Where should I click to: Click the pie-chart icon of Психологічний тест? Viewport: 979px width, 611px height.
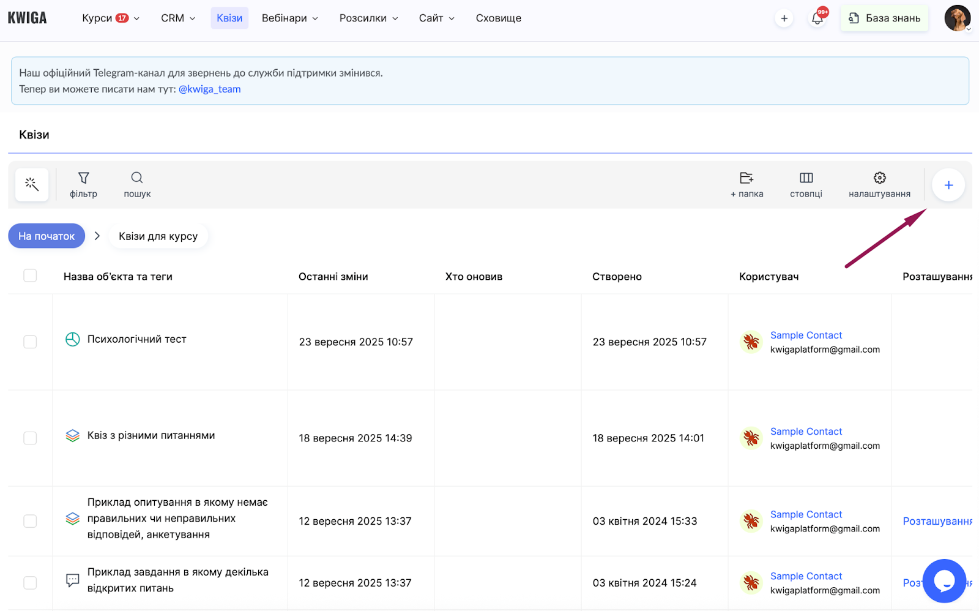[x=73, y=339]
